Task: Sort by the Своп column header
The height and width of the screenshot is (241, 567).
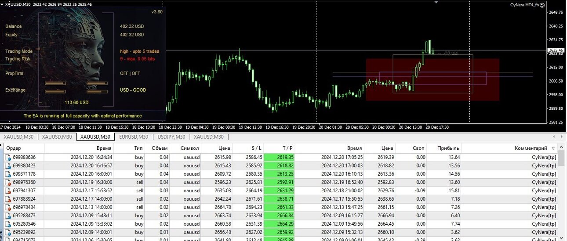Action: pyautogui.click(x=418, y=148)
